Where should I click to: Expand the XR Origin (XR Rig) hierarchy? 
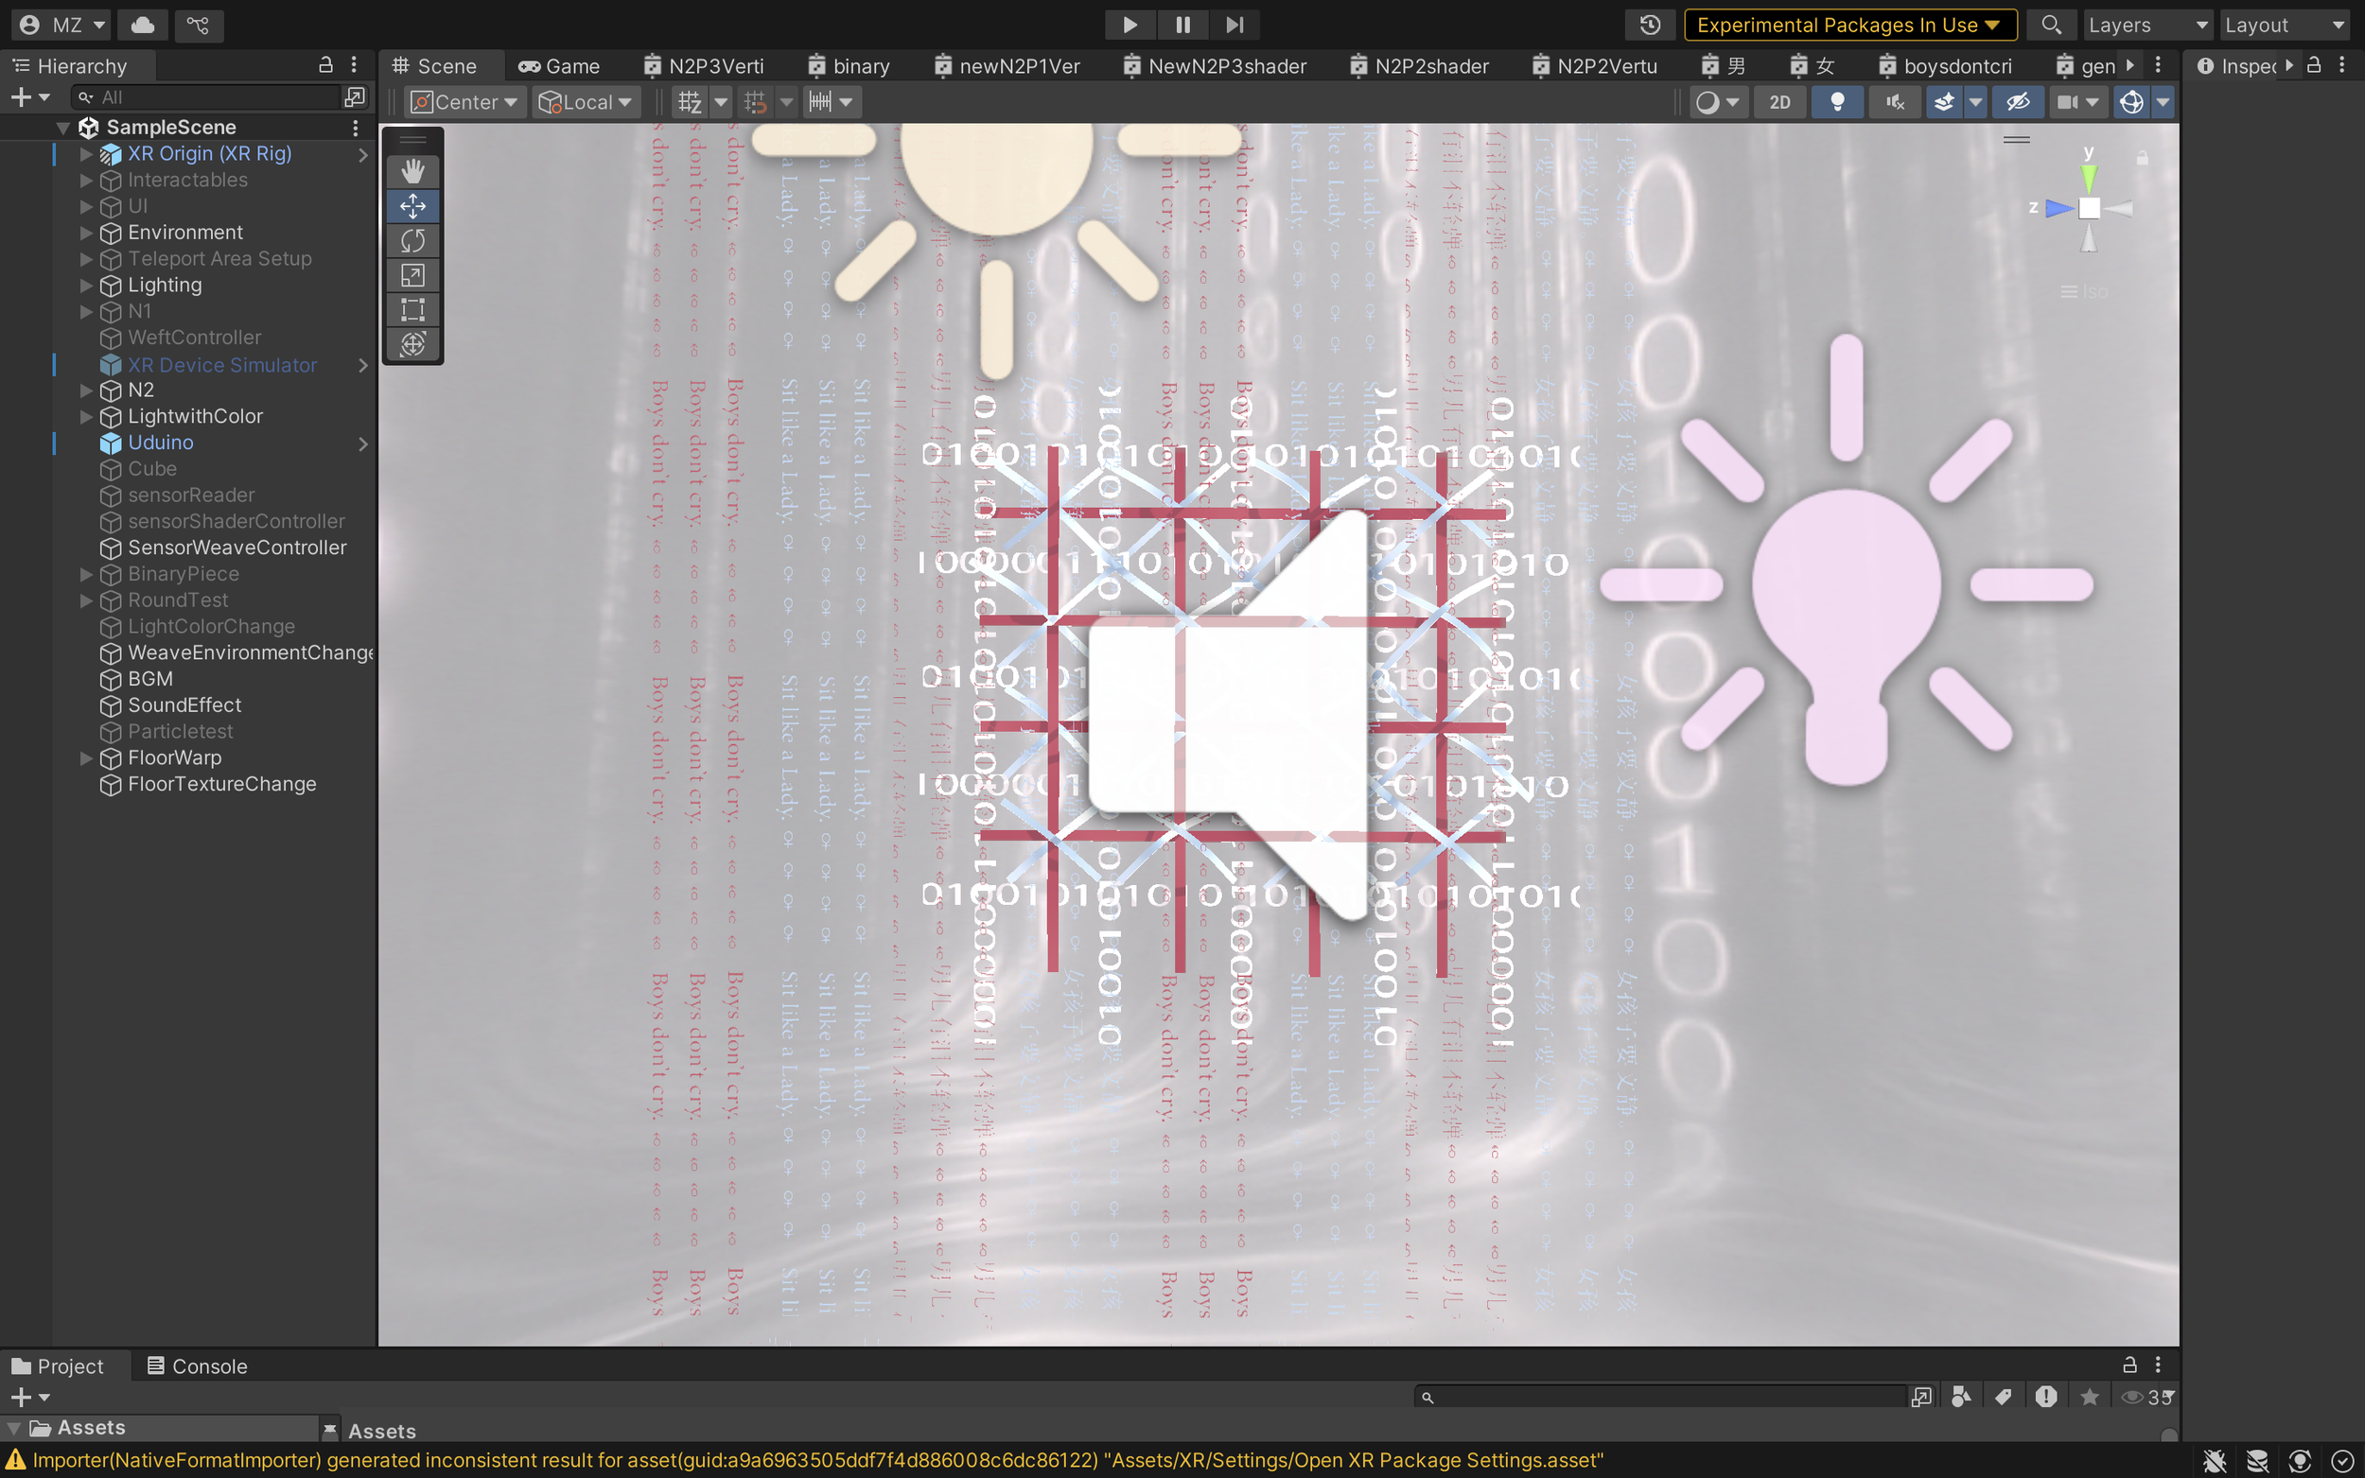86,153
